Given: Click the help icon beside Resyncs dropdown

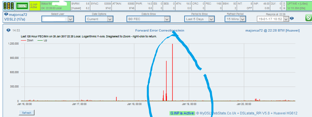Looking at the screenshot, I should point(292,19).
